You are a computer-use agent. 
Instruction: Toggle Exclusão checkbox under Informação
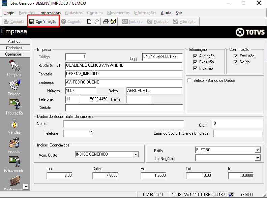195,62
